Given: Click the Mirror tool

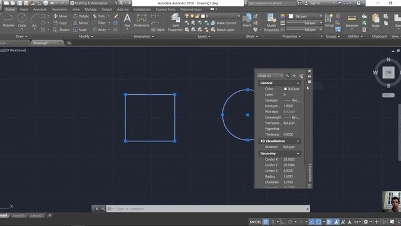Looking at the screenshot, I should click(x=81, y=23).
